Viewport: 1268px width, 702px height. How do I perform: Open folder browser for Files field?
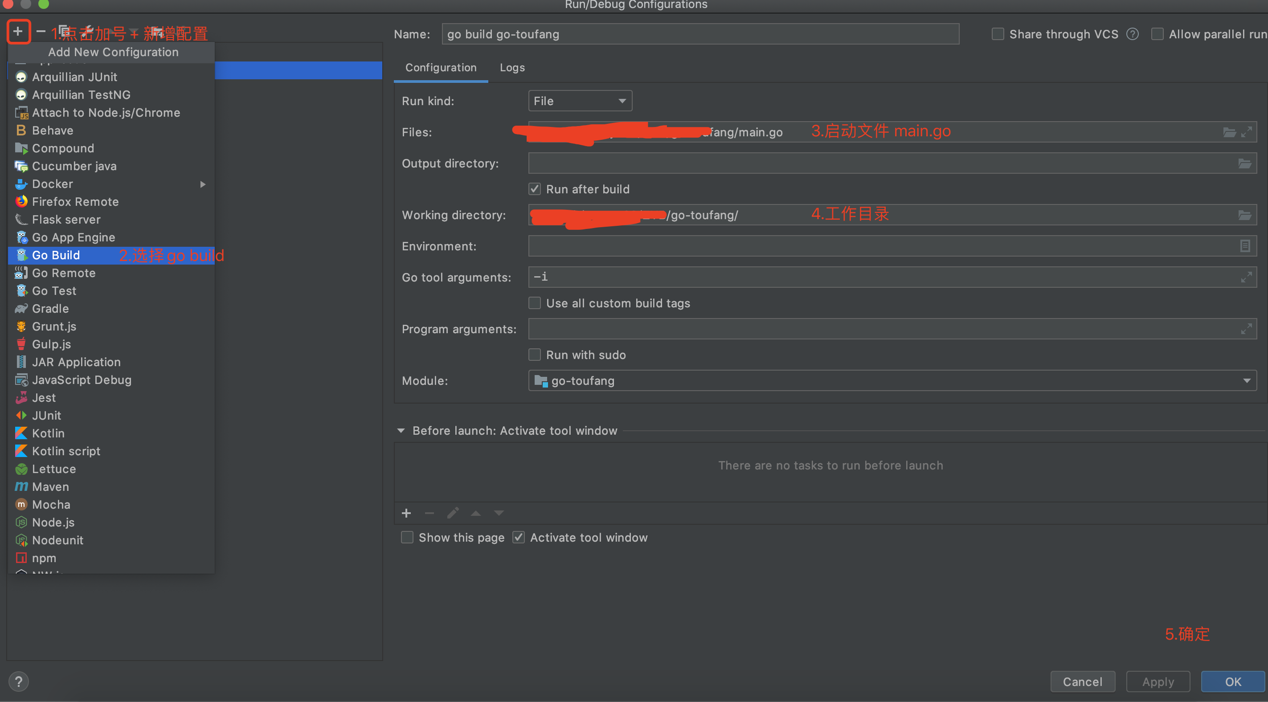point(1229,132)
